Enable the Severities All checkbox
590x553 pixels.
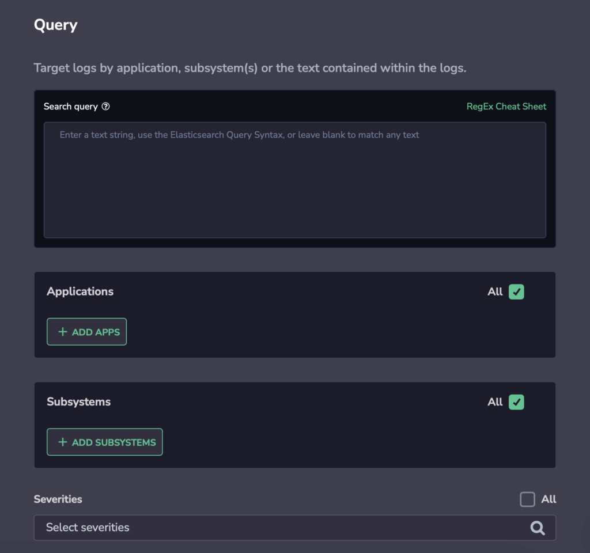(x=527, y=499)
